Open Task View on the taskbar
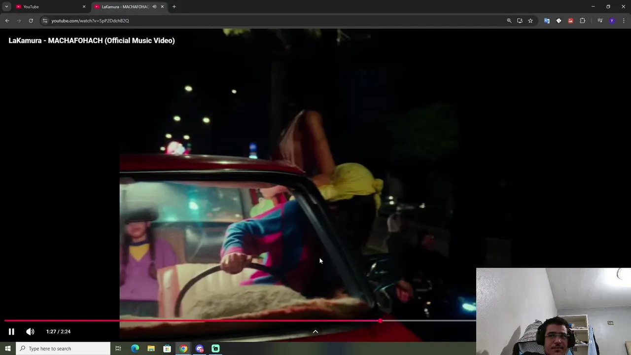This screenshot has height=355, width=631. point(118,349)
